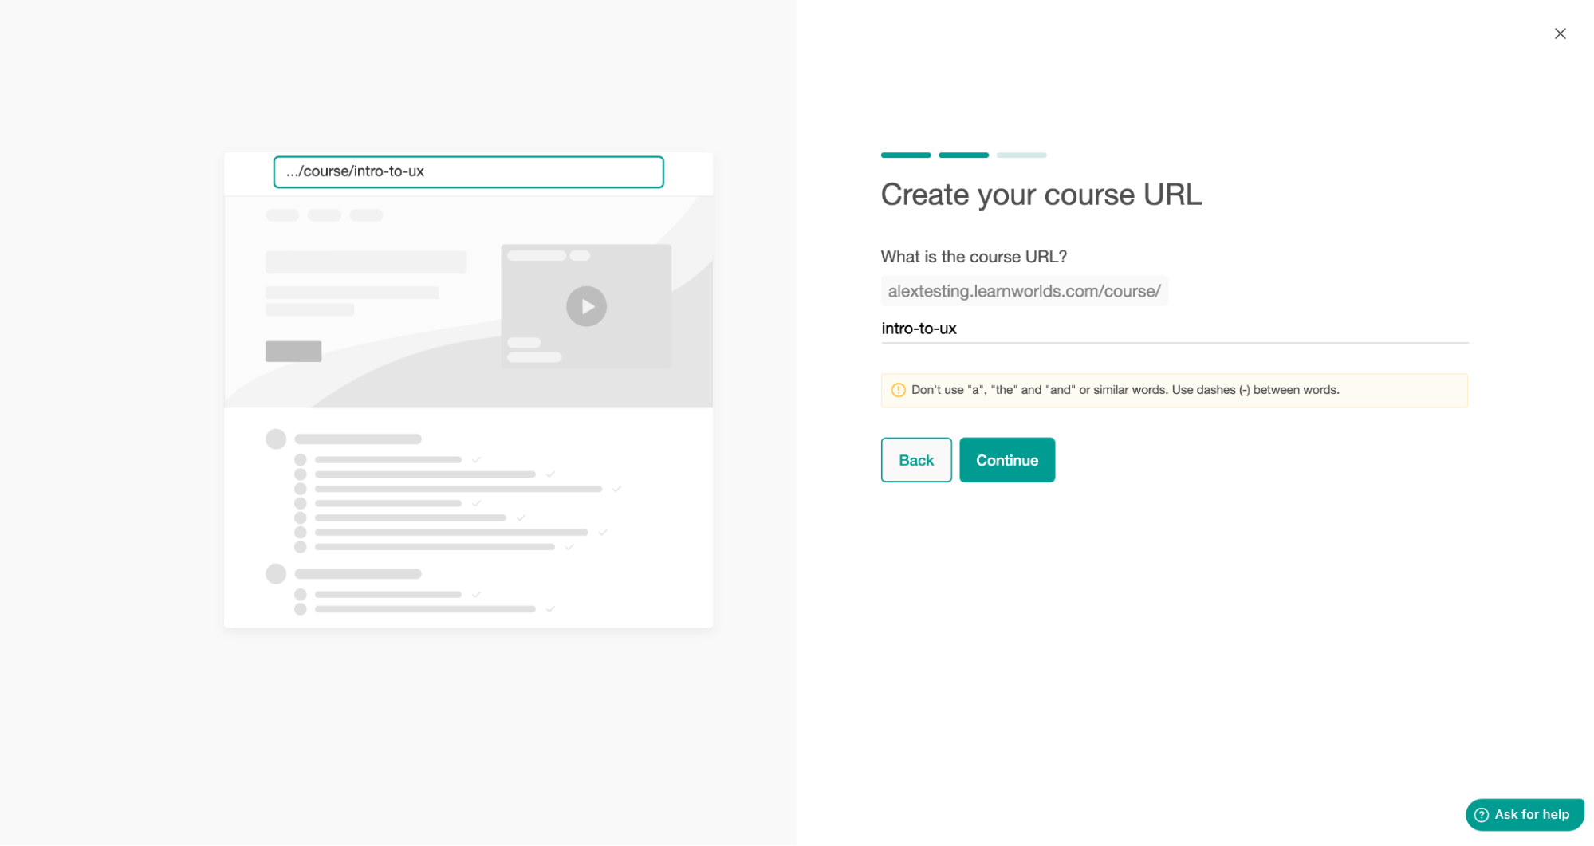The image size is (1594, 846).
Task: Click the gray call-to-action button in the preview mockup
Action: tap(293, 351)
